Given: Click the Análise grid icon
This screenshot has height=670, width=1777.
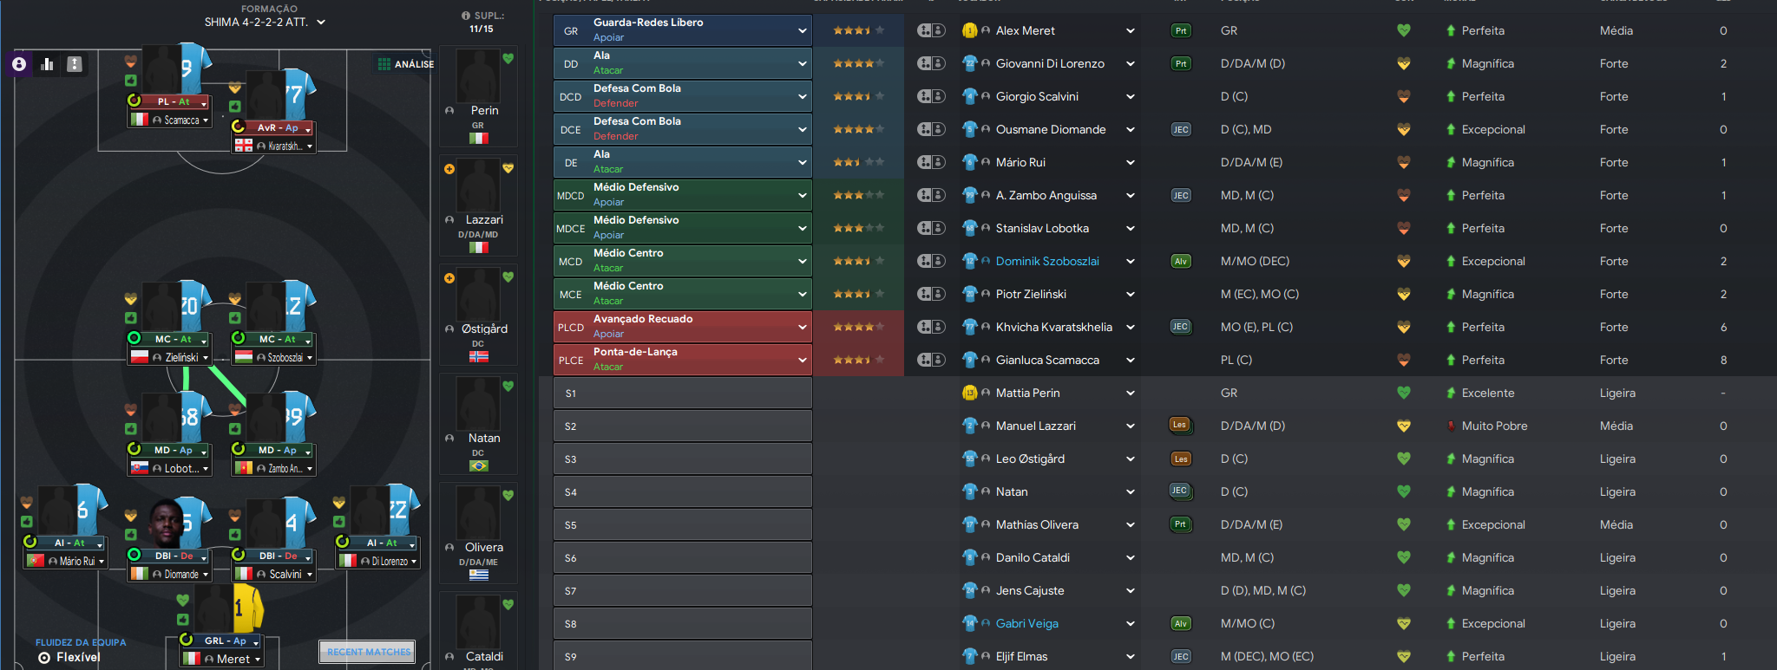Looking at the screenshot, I should pyautogui.click(x=384, y=64).
